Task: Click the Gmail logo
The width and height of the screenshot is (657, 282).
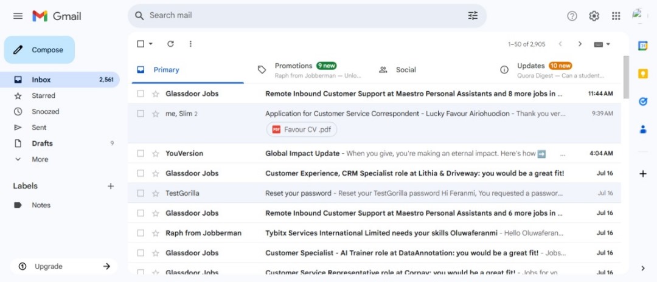Action: click(57, 16)
